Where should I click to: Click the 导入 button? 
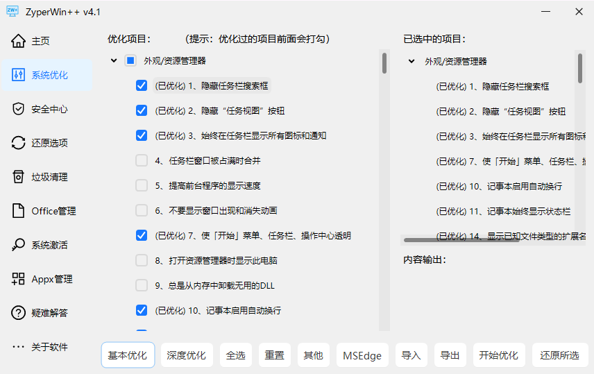(411, 355)
